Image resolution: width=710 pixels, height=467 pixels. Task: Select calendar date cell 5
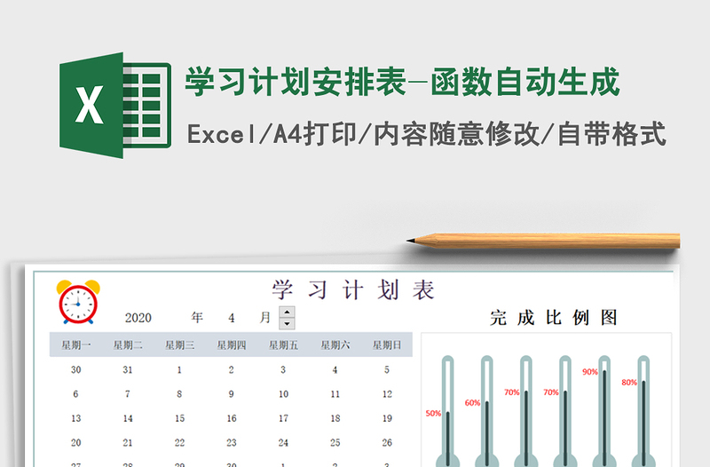pyautogui.click(x=387, y=370)
